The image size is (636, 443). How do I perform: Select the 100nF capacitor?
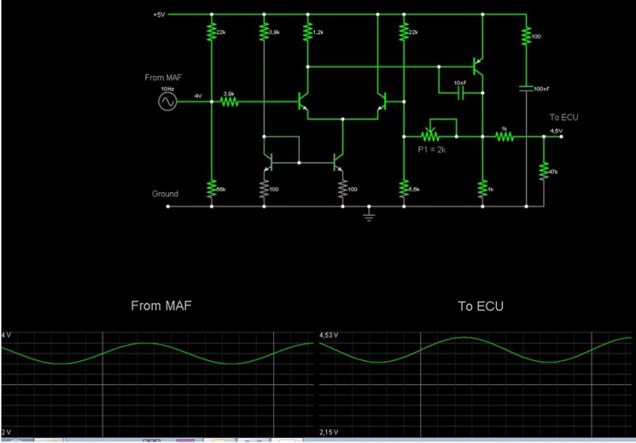(x=527, y=89)
